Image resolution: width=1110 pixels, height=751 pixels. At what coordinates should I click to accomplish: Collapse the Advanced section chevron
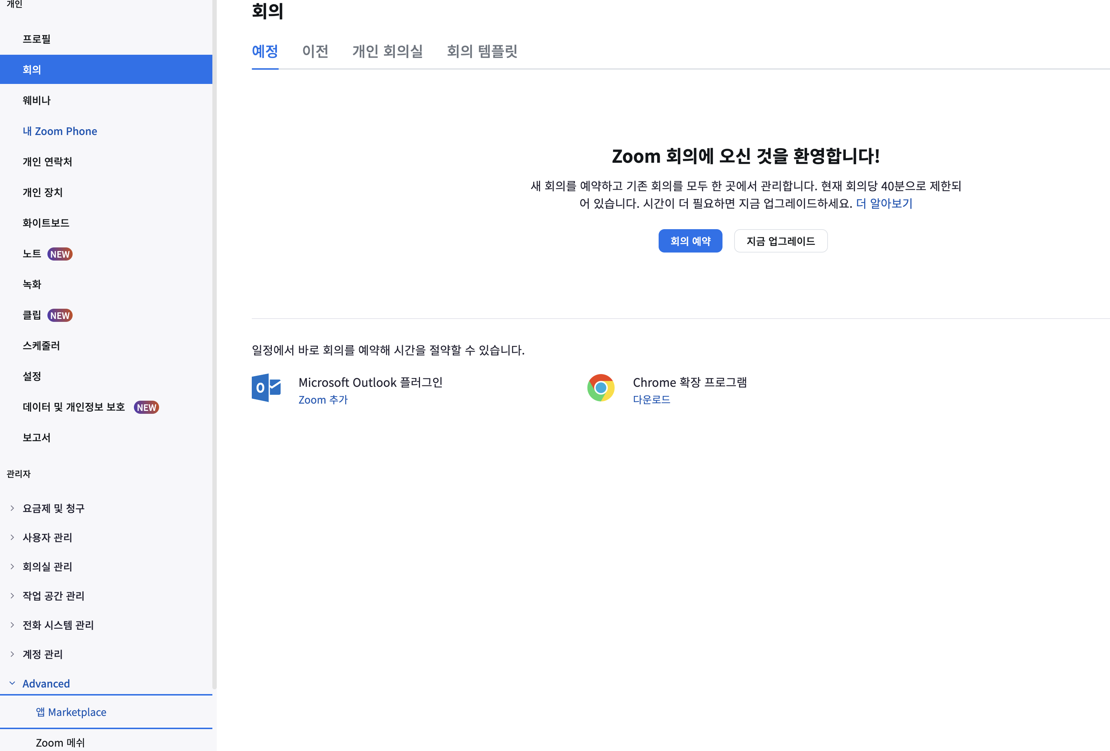click(12, 683)
